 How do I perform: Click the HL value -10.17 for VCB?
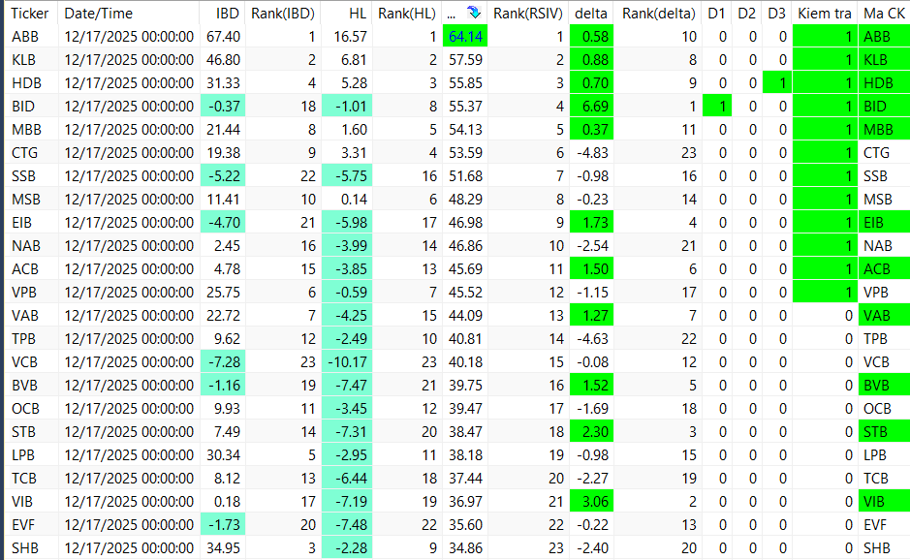pos(347,361)
